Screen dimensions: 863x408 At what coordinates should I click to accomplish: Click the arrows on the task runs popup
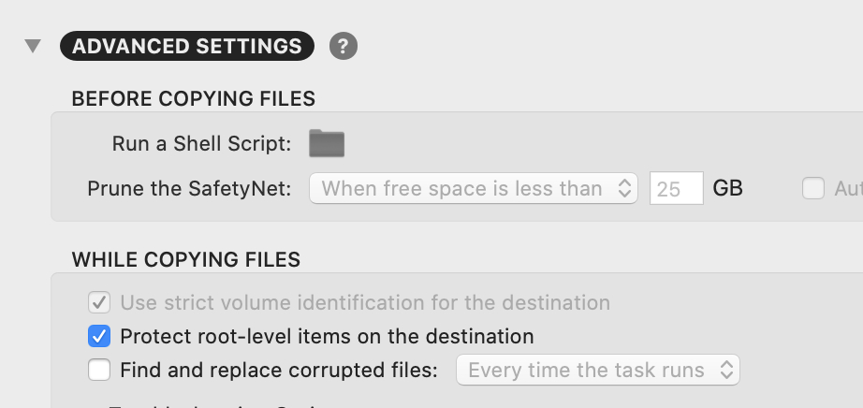[726, 370]
